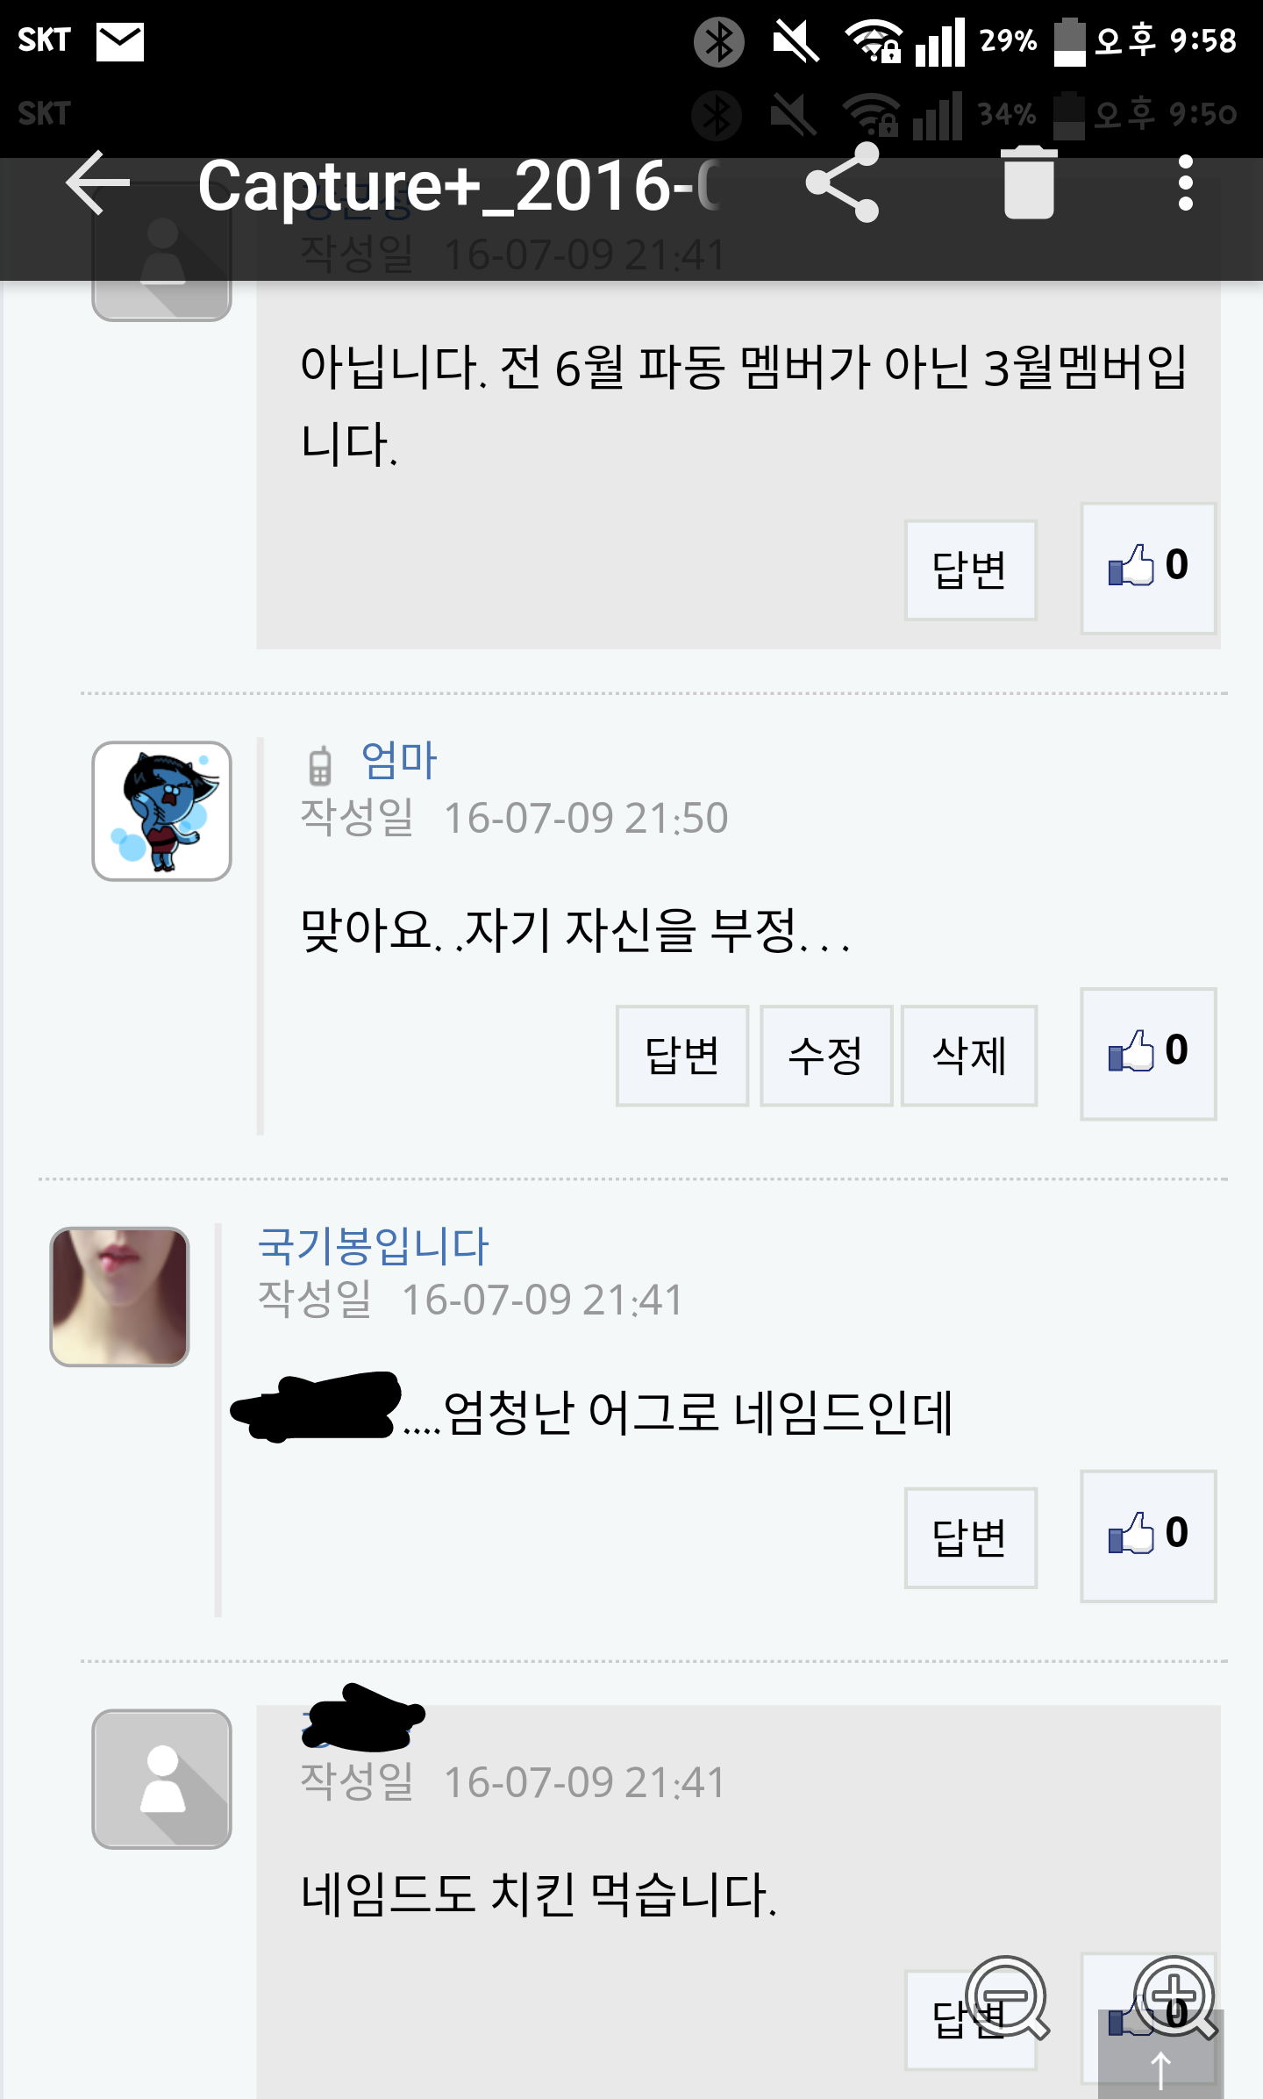Edit 엄마's comment using 수정
1263x2099 pixels.
pos(825,1055)
